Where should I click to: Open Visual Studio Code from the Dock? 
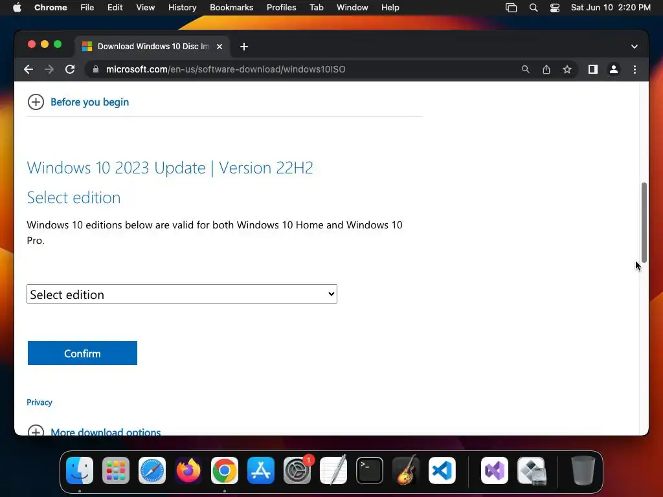(x=442, y=470)
